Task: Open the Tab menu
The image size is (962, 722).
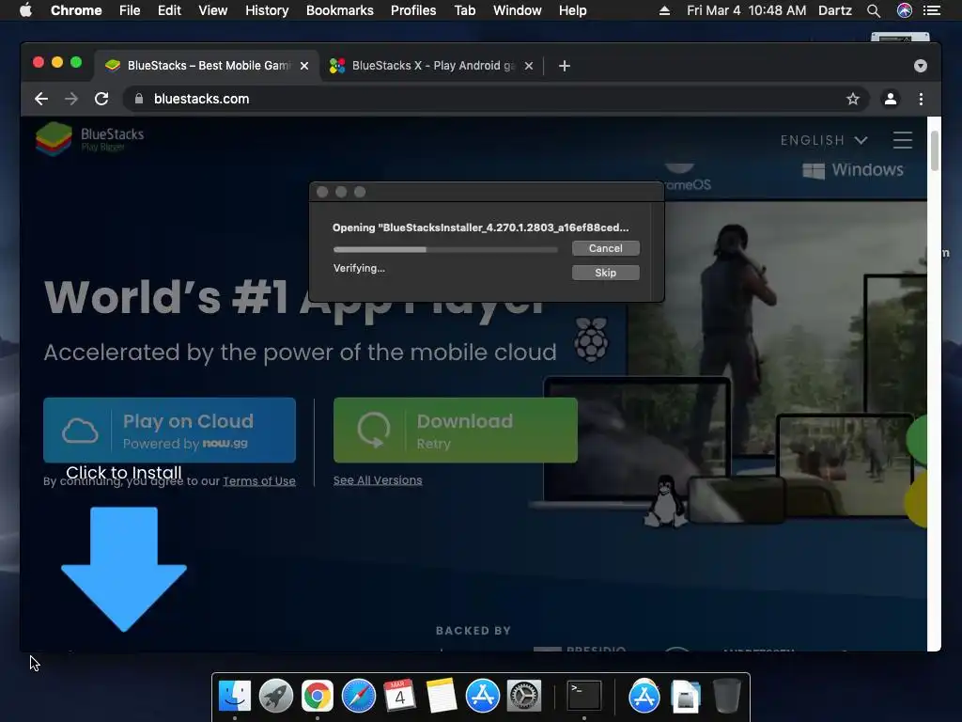Action: (x=464, y=10)
